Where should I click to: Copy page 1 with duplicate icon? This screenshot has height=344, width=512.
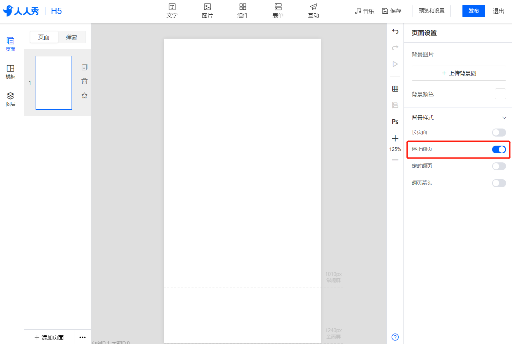click(x=84, y=67)
